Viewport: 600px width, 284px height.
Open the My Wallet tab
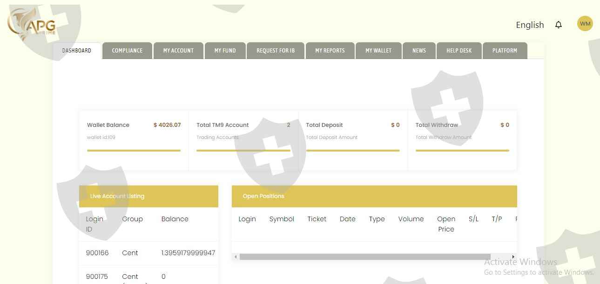378,51
